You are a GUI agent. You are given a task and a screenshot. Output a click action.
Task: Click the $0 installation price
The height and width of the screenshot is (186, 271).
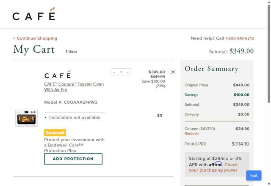[x=160, y=116]
